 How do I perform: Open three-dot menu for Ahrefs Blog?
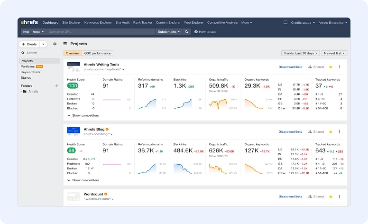tap(339, 132)
